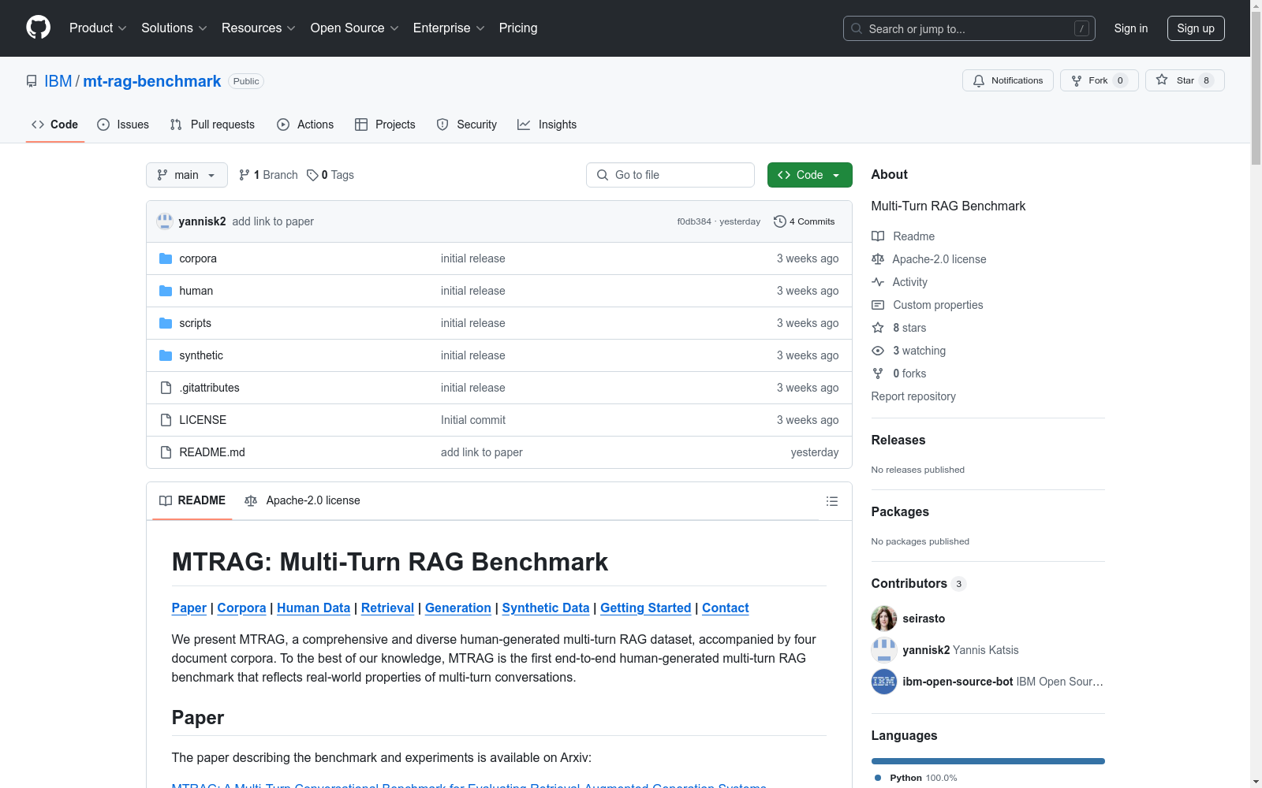
Task: Open seirasto contributor avatar
Action: tap(884, 619)
